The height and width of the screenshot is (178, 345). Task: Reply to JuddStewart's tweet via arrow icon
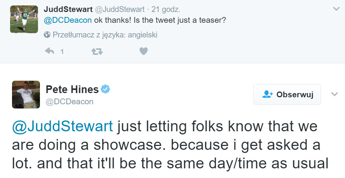[49, 51]
